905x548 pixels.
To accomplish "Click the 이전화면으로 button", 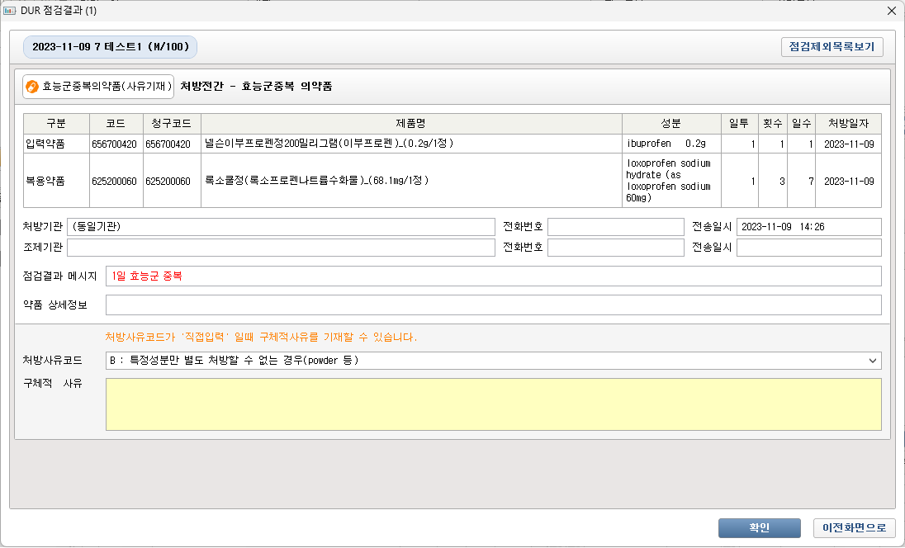I will click(854, 528).
